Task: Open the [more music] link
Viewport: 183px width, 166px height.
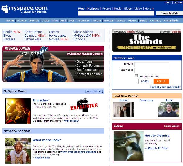Action: pyautogui.click(x=94, y=91)
